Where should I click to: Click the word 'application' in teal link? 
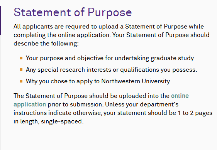tap(30, 104)
